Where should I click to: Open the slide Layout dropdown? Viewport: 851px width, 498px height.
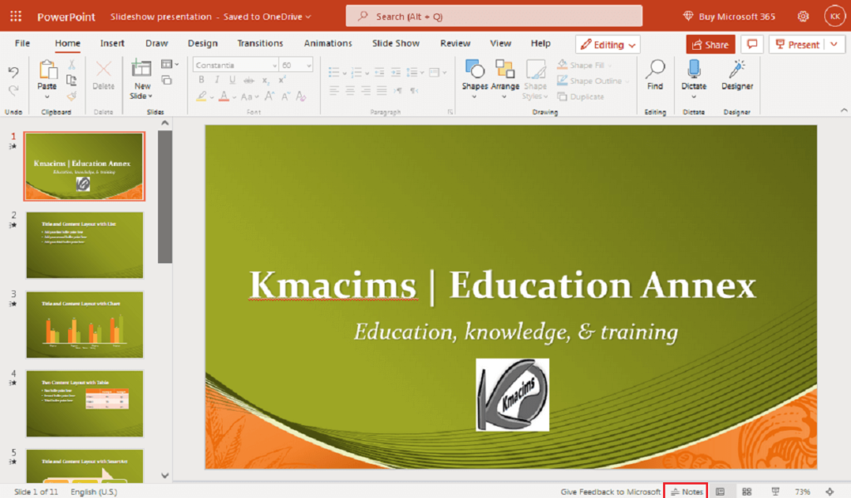tap(170, 65)
